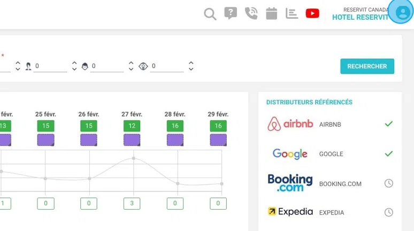Decrease the adults count with down arrow
The image size is (414, 231).
point(74,68)
